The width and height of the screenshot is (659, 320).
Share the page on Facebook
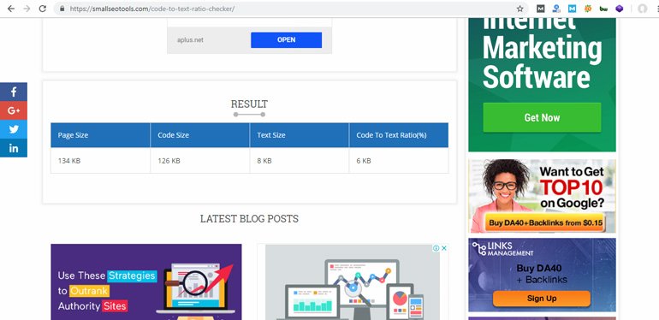(14, 92)
